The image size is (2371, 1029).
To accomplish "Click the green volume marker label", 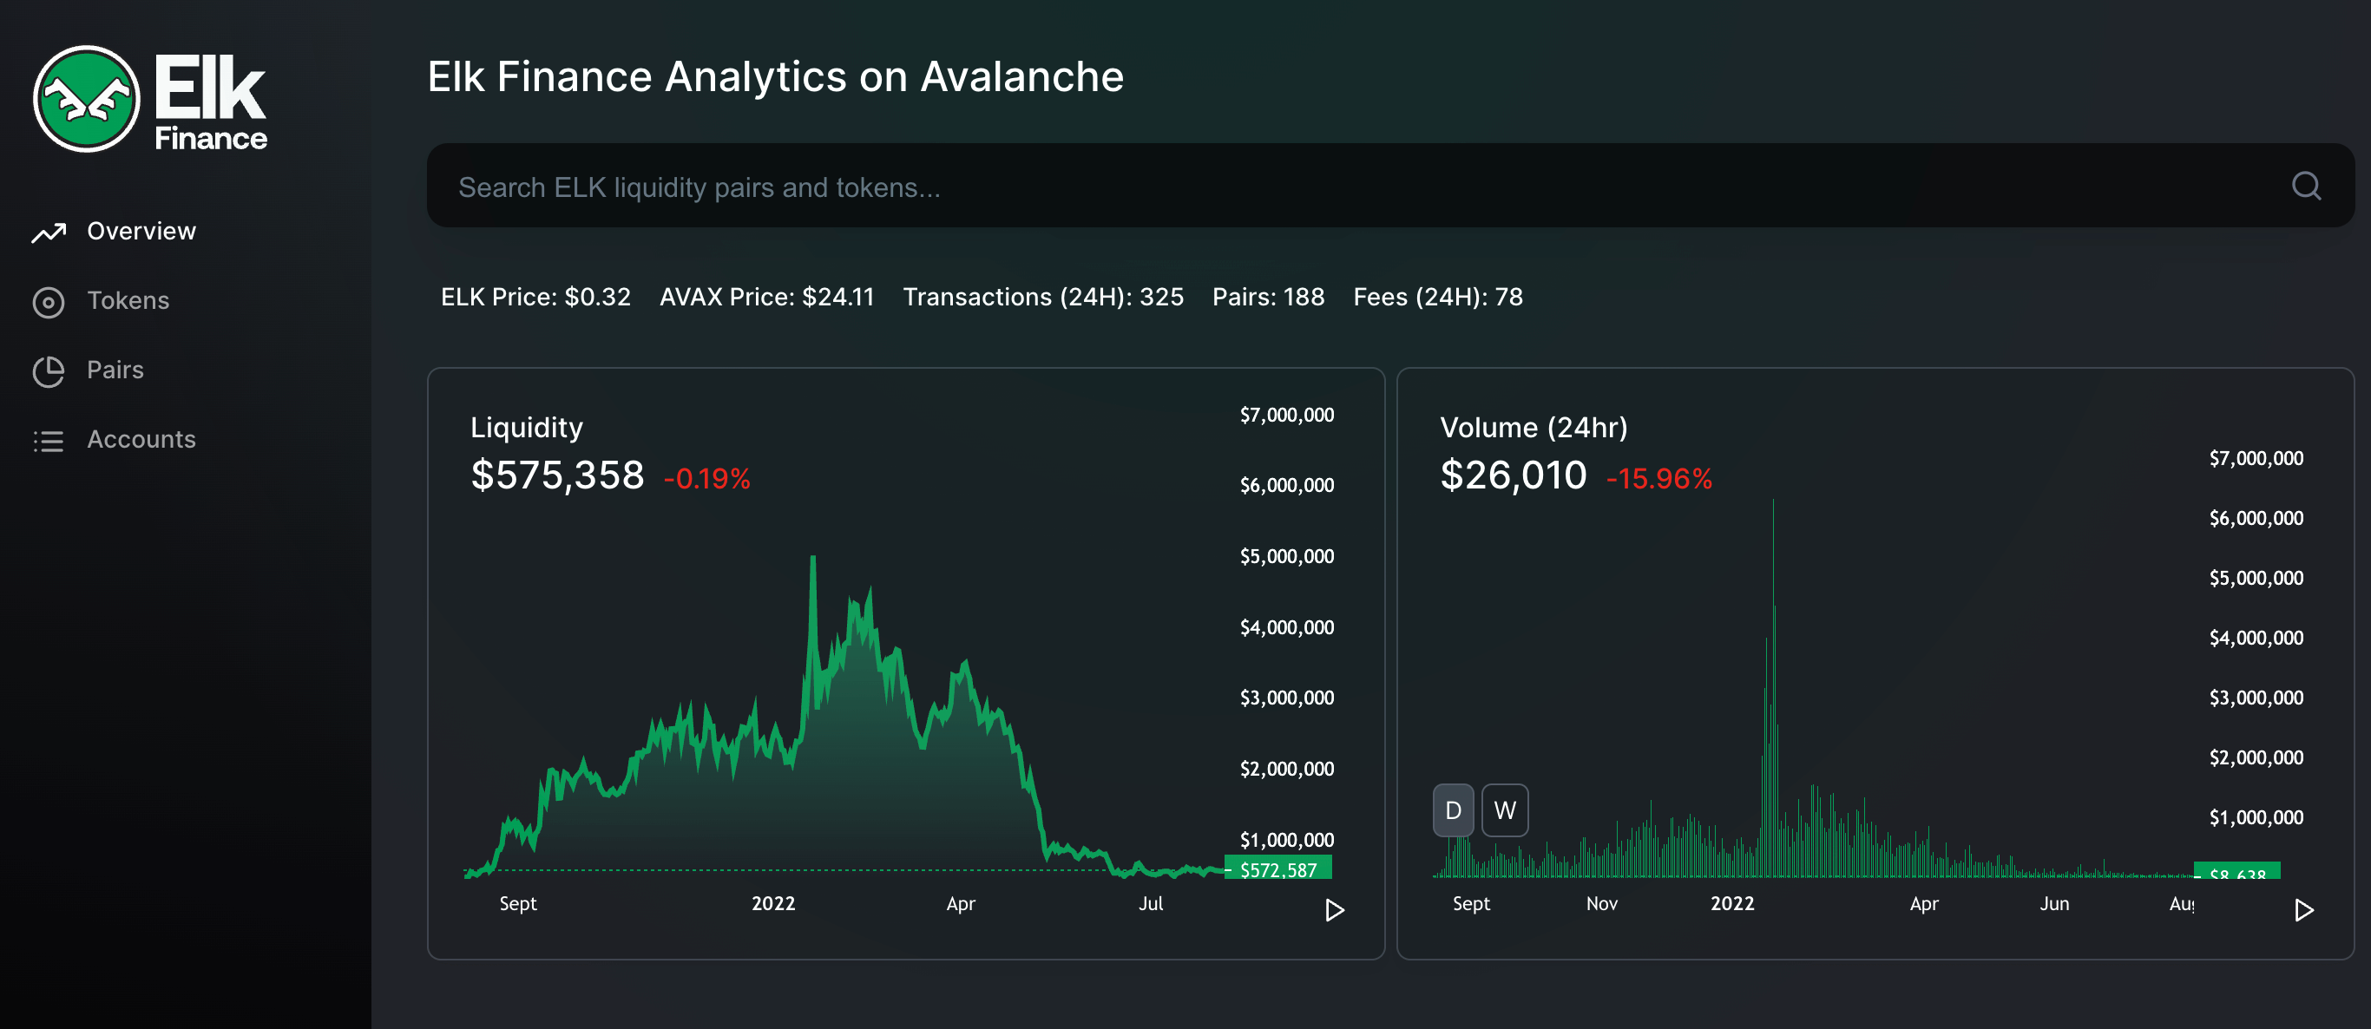I will [x=2236, y=871].
